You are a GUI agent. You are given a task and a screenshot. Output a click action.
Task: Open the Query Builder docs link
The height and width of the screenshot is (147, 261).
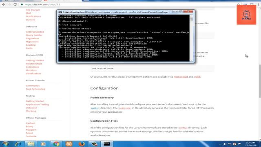34,35
